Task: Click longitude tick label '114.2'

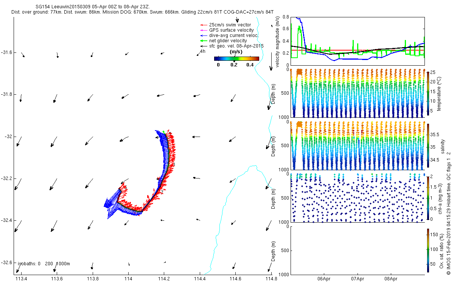Action: 164,279
